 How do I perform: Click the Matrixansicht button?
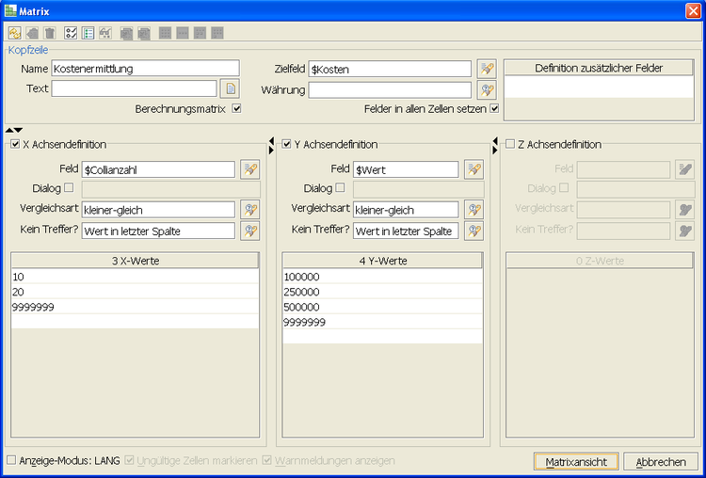(576, 462)
